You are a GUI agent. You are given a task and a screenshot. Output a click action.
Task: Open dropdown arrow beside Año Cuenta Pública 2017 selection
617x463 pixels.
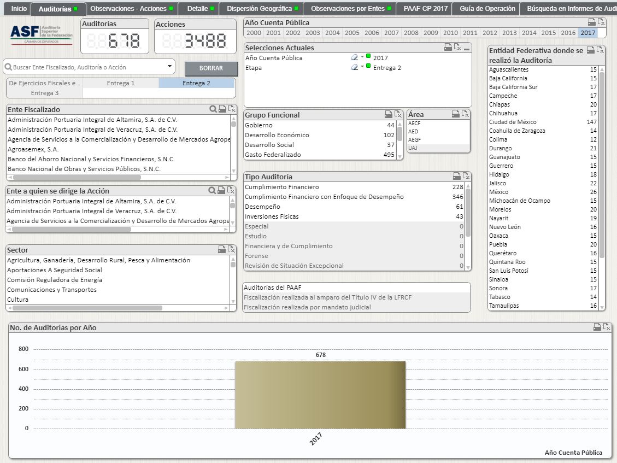tap(362, 56)
